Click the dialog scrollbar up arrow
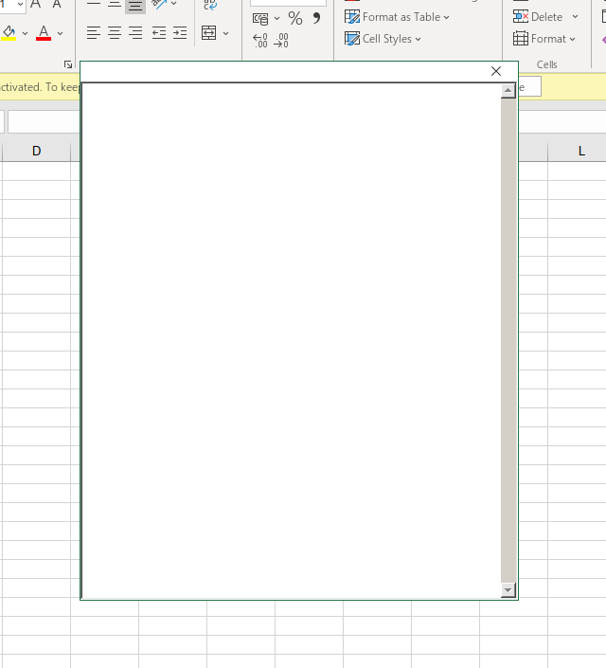 508,91
